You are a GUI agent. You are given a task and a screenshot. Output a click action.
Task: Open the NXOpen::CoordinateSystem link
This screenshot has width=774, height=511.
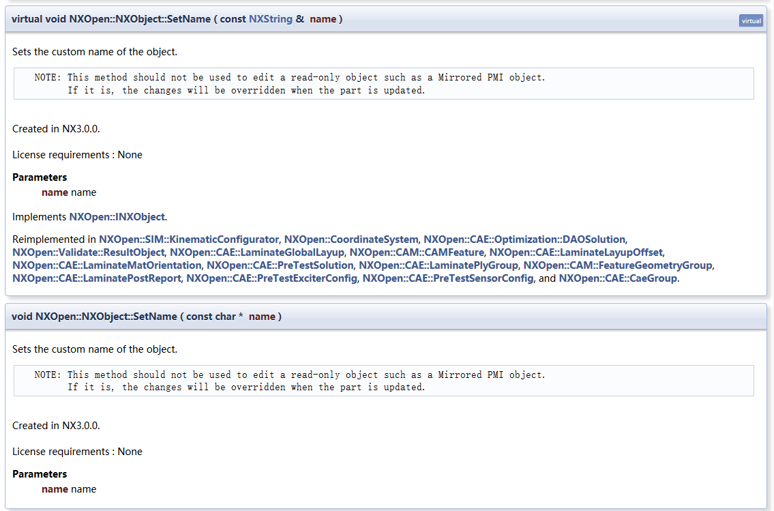(351, 239)
